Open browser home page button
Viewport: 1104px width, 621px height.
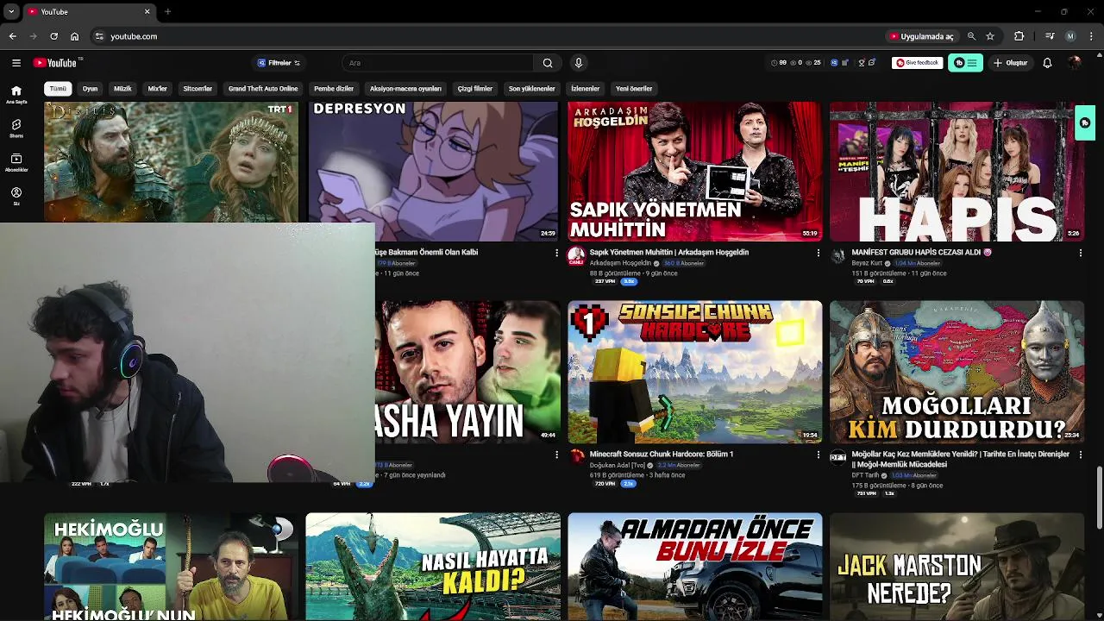coord(75,36)
